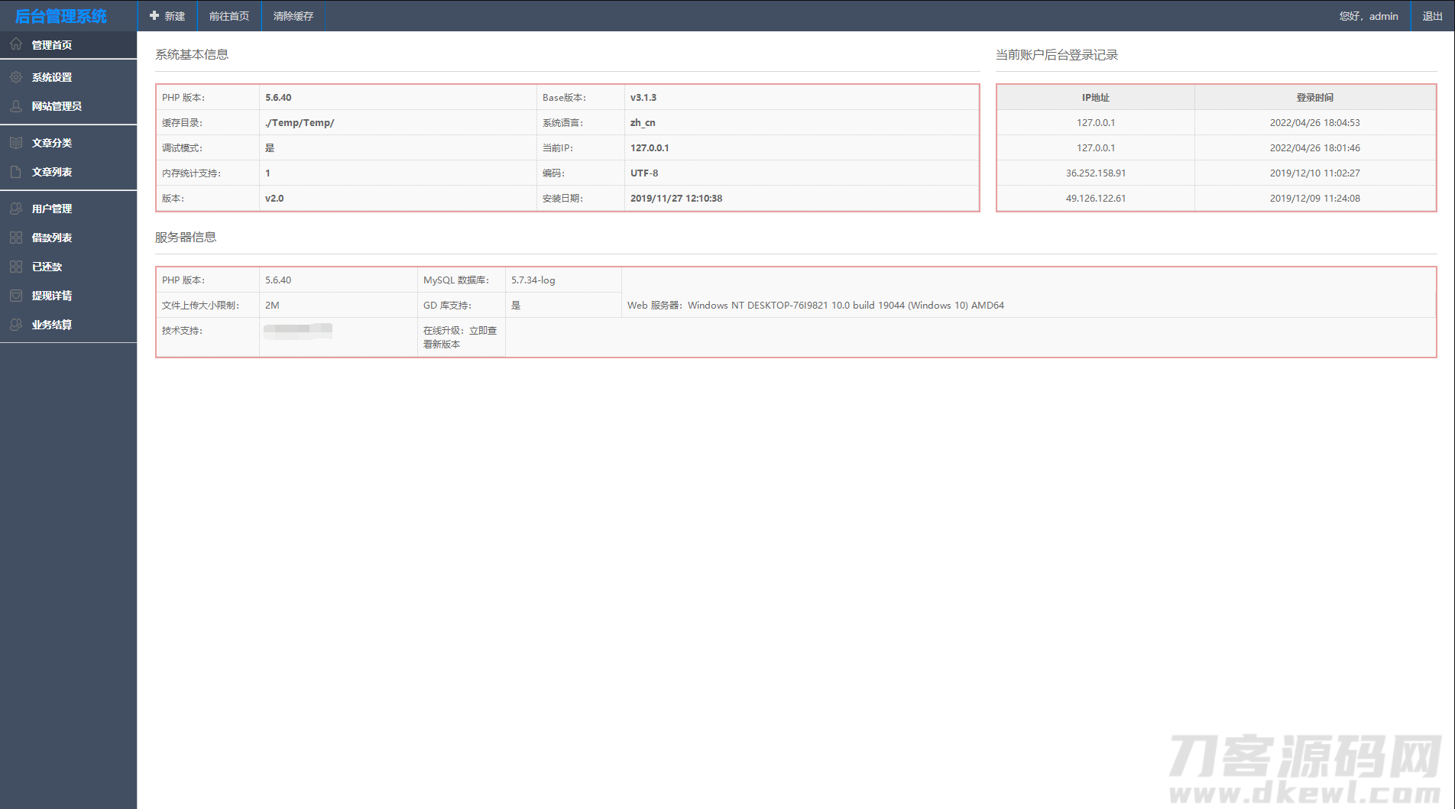1455x809 pixels.
Task: Open the 前往首页 top menu item
Action: [229, 16]
